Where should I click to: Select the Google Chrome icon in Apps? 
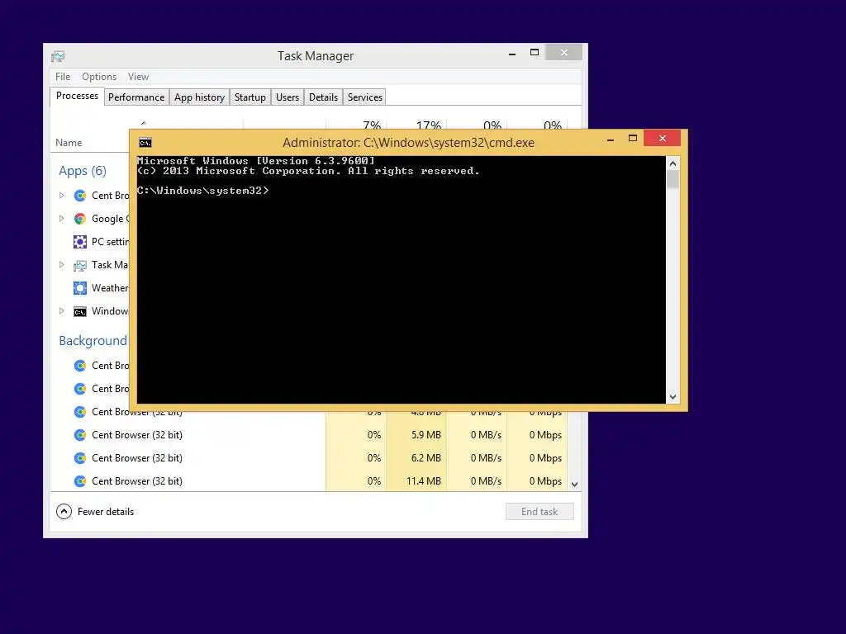pos(80,219)
